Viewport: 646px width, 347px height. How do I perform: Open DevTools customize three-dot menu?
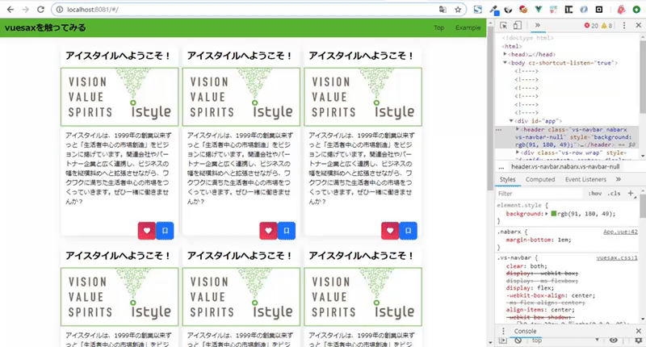624,26
